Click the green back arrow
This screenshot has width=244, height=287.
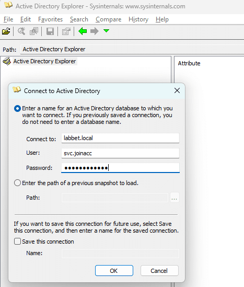[x=83, y=31]
